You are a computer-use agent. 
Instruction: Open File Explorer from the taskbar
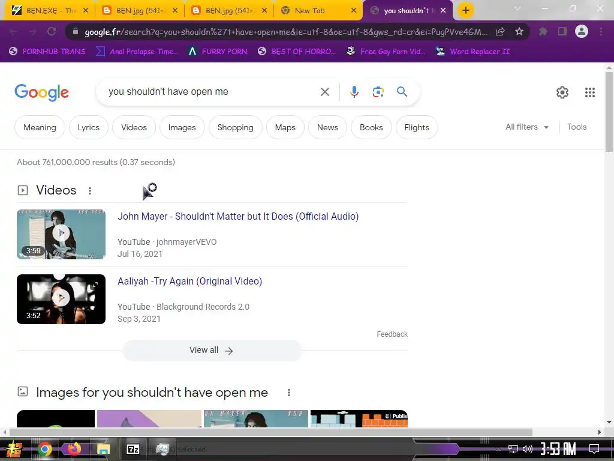click(x=103, y=449)
